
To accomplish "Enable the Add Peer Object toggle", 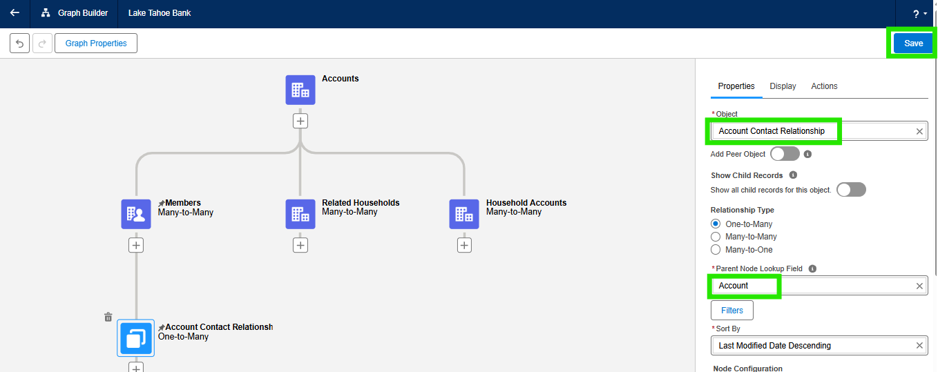I will click(x=785, y=154).
